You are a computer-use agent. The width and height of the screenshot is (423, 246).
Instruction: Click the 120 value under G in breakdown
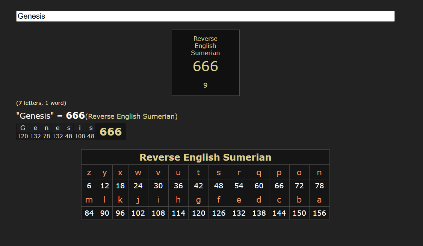coord(23,136)
